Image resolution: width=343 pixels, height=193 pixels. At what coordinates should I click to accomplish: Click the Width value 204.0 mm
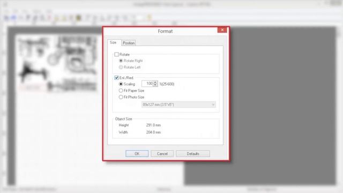(x=153, y=132)
